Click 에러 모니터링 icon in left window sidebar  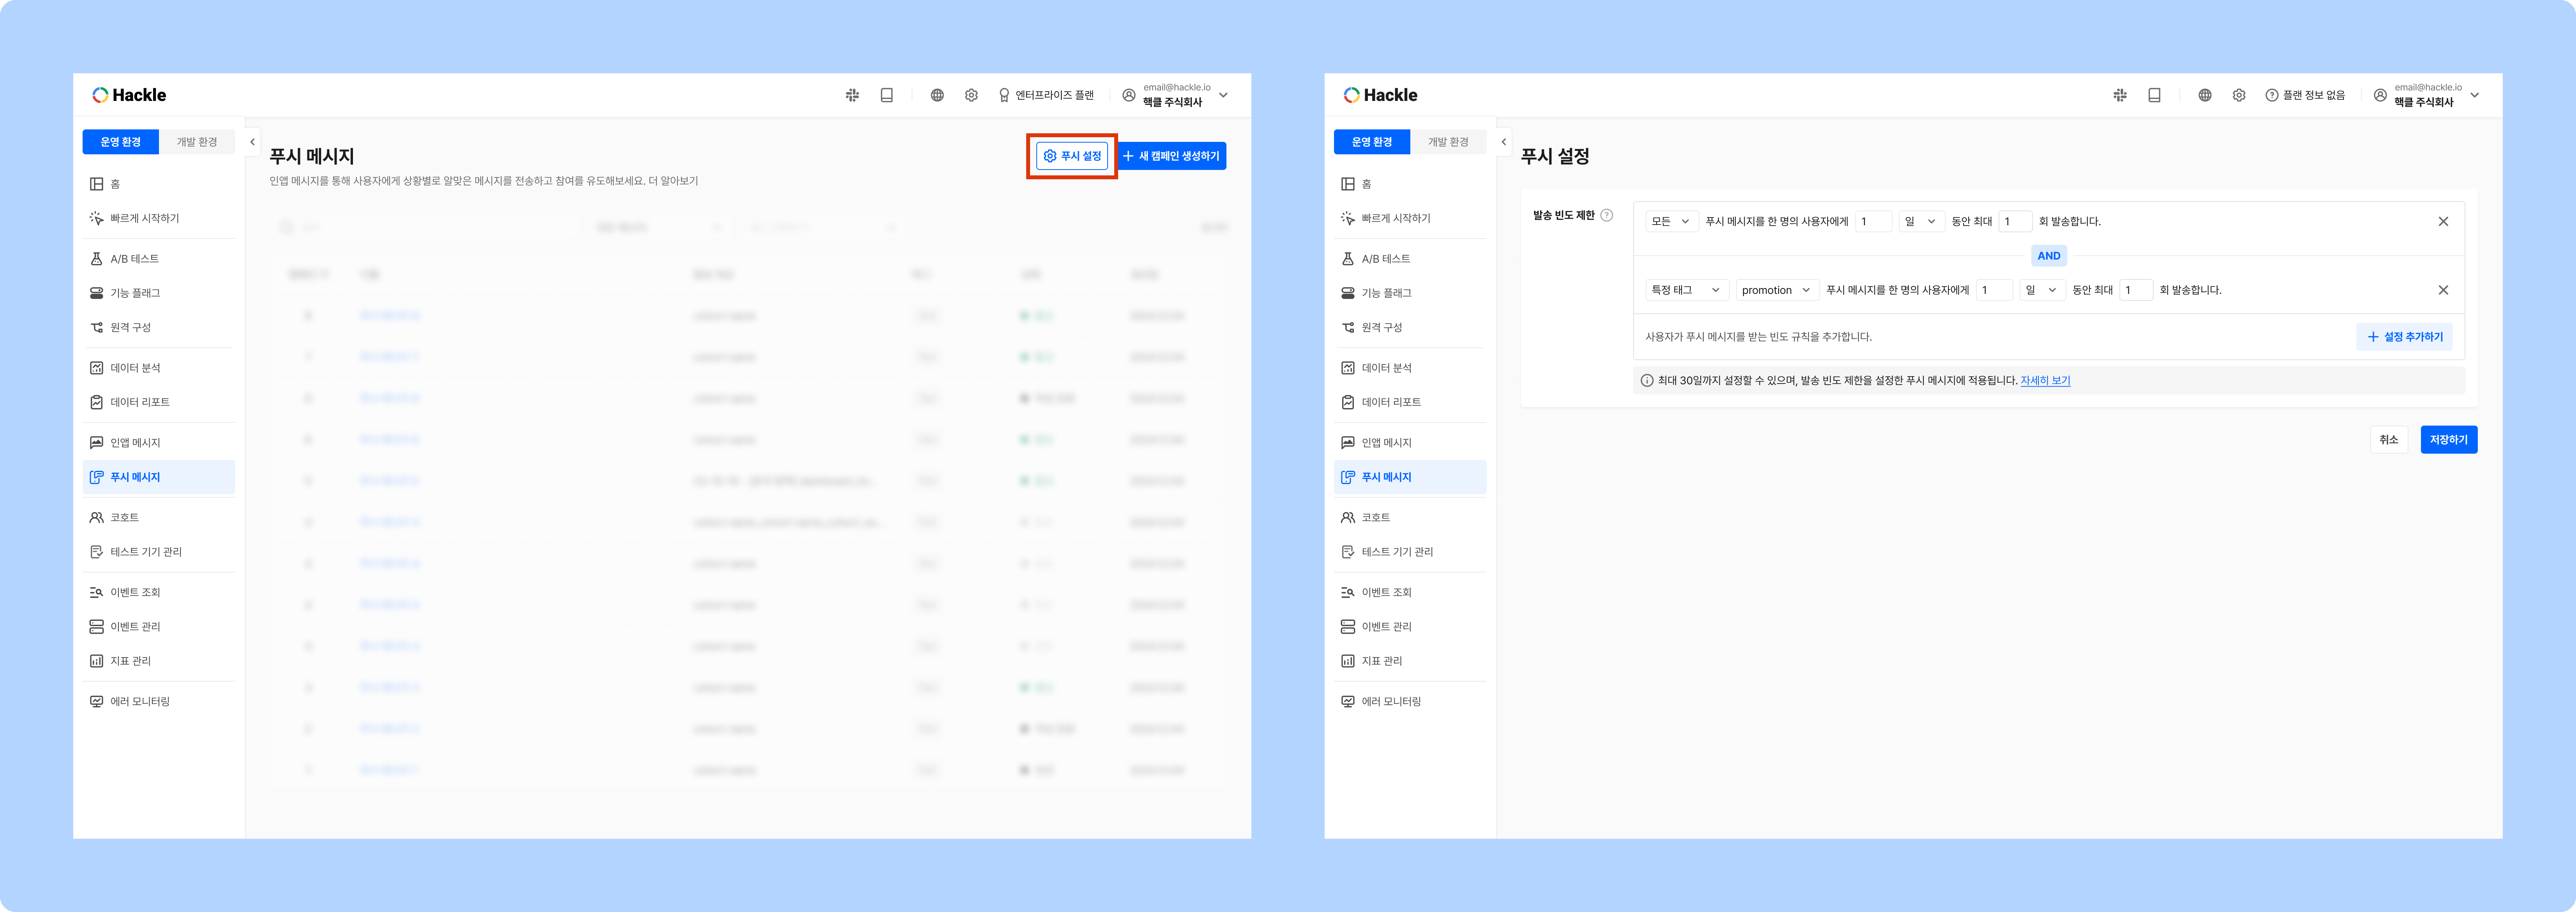coord(97,702)
